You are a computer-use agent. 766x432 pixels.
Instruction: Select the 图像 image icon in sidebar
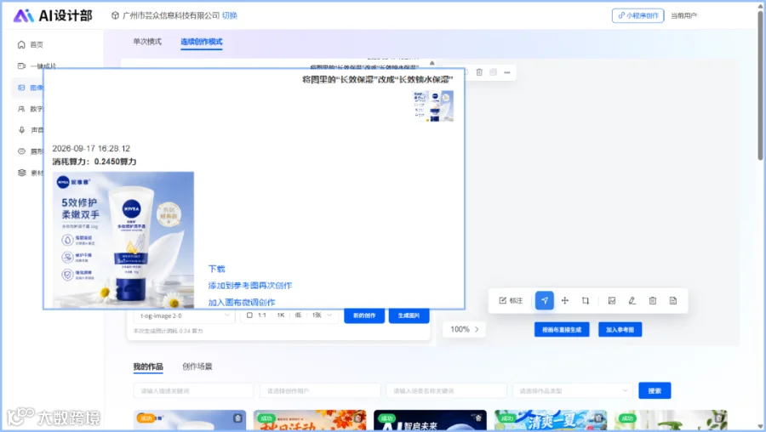pyautogui.click(x=21, y=88)
